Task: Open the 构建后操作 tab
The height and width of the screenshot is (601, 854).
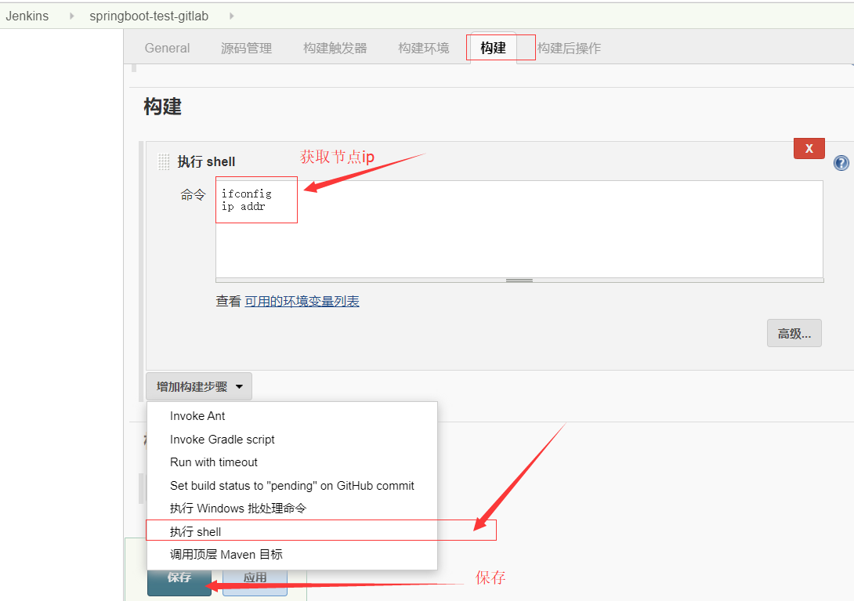Action: coord(570,48)
